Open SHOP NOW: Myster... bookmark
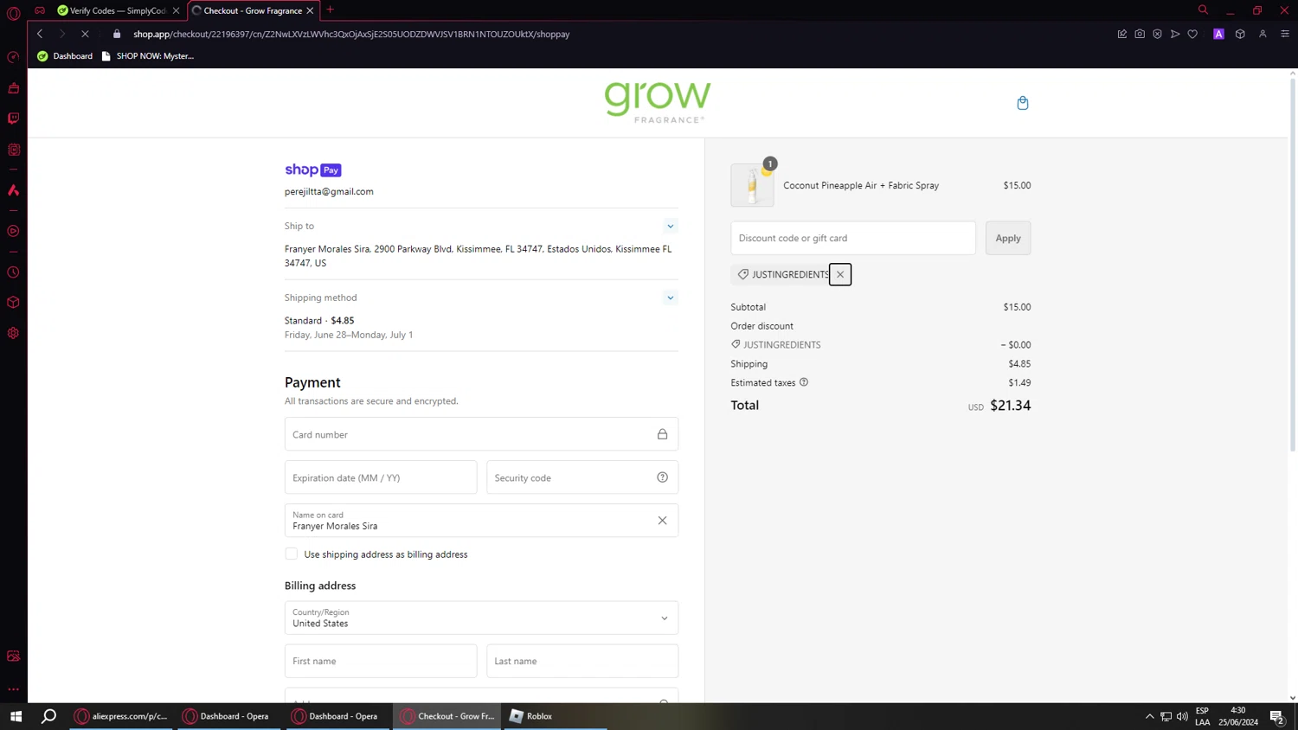Image resolution: width=1298 pixels, height=730 pixels. (148, 56)
